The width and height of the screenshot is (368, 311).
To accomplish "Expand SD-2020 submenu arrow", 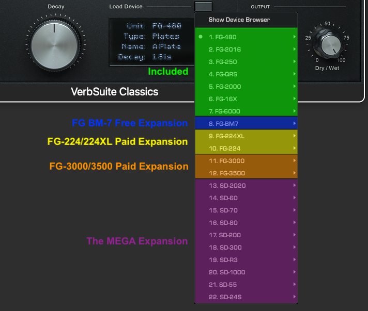I will [x=294, y=185].
